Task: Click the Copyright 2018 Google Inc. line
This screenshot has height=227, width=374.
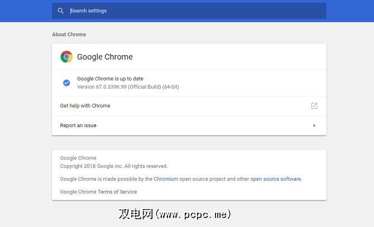Action: click(x=114, y=166)
